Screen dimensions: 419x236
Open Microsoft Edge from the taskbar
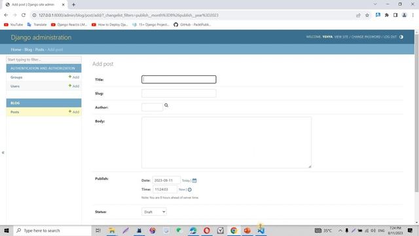(193, 231)
